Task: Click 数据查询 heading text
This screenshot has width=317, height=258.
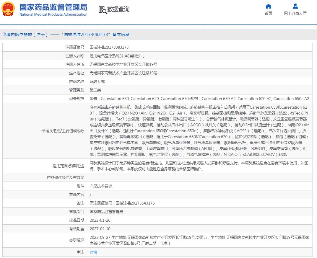Action: point(118,9)
